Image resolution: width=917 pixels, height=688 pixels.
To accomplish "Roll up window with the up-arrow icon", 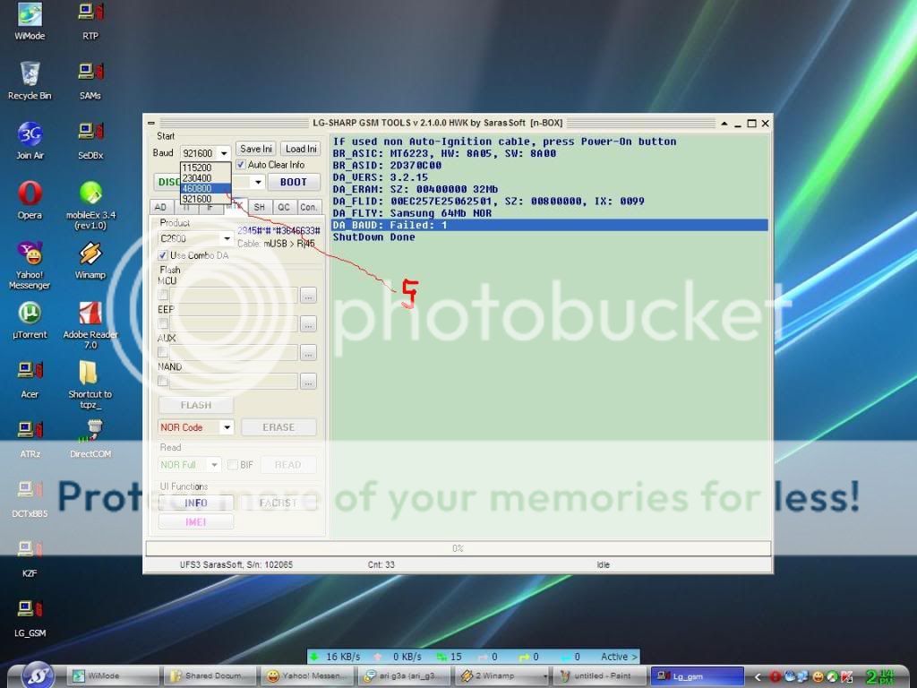I will [x=724, y=124].
